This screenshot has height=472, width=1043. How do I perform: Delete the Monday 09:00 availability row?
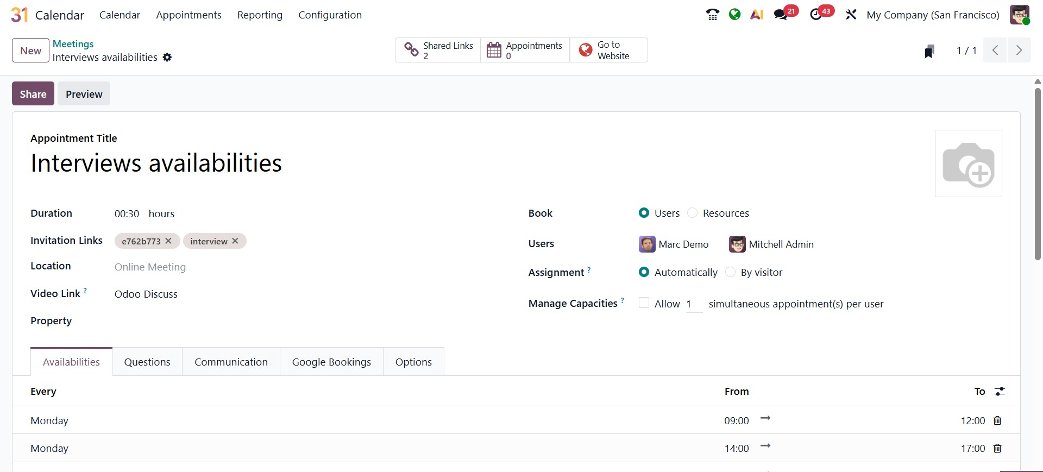point(997,420)
